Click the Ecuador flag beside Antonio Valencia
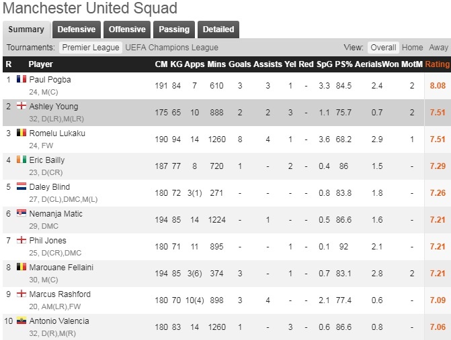This screenshot has width=451, height=340. 21,321
